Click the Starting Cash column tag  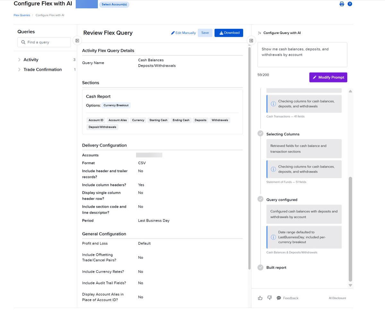(158, 120)
